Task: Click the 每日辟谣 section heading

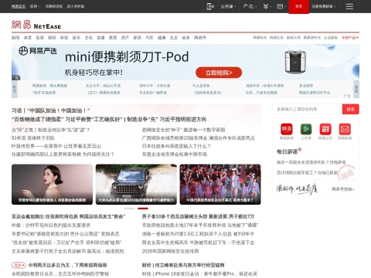Action: coord(287,152)
